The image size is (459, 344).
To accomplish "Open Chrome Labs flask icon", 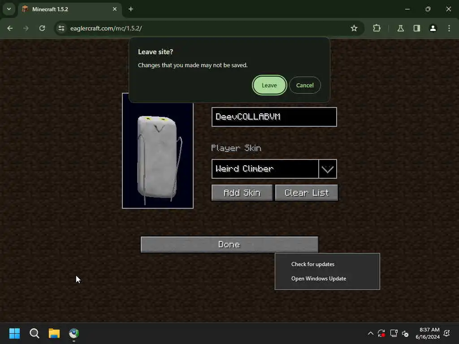I will click(x=400, y=28).
